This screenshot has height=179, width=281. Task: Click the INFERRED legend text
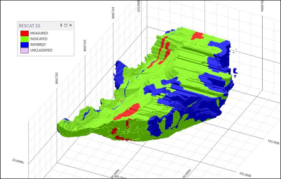point(38,45)
